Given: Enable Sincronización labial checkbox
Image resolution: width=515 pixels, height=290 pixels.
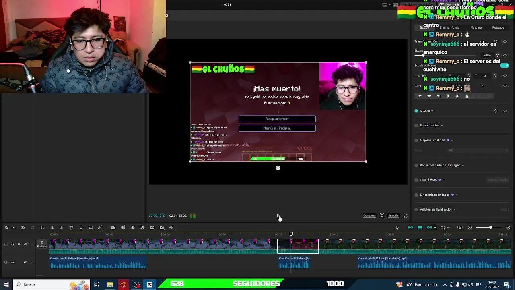Looking at the screenshot, I should [416, 195].
